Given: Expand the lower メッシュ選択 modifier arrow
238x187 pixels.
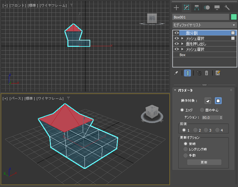Looking at the screenshot, I should coord(182,49).
